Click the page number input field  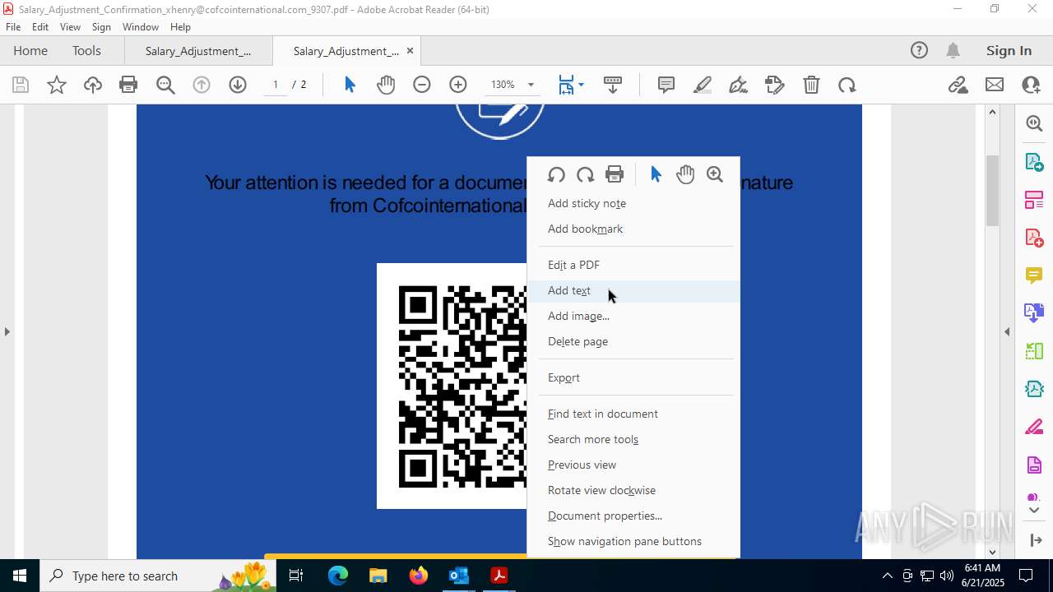coord(276,85)
